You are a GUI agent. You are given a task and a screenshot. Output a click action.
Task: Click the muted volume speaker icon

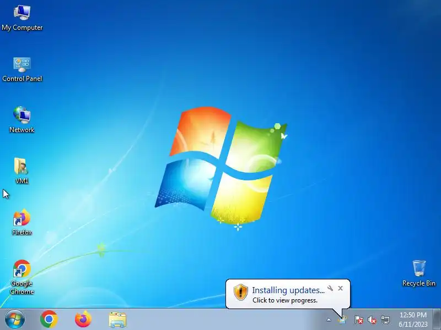pyautogui.click(x=372, y=320)
